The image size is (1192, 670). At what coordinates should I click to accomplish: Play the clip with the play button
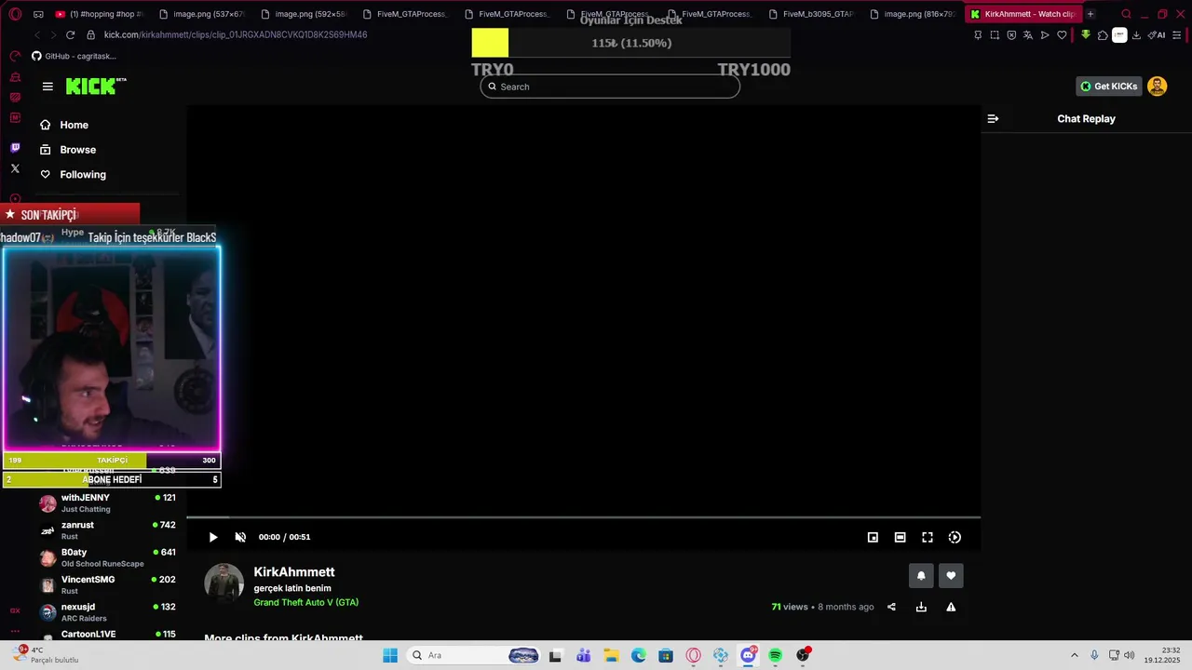tap(213, 537)
